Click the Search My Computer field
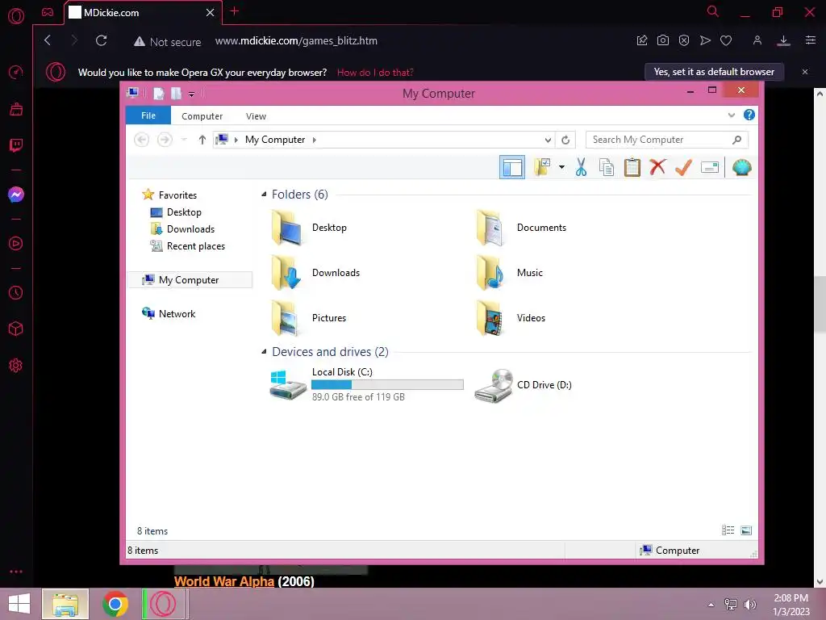The image size is (826, 620). click(666, 140)
